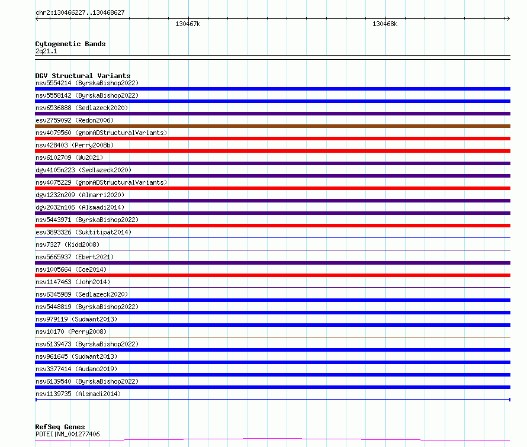
Task: Click the thin line under nsv7327
Action: [272, 250]
